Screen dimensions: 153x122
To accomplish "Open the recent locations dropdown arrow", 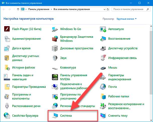I will (x=14, y=9).
